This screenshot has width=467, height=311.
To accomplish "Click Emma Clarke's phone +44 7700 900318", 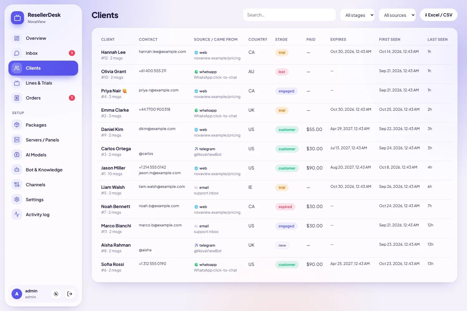I will (154, 109).
